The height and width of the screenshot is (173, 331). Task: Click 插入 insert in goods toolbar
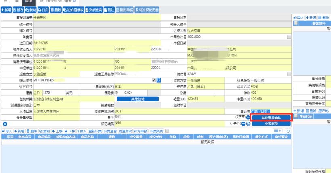pos(82,131)
